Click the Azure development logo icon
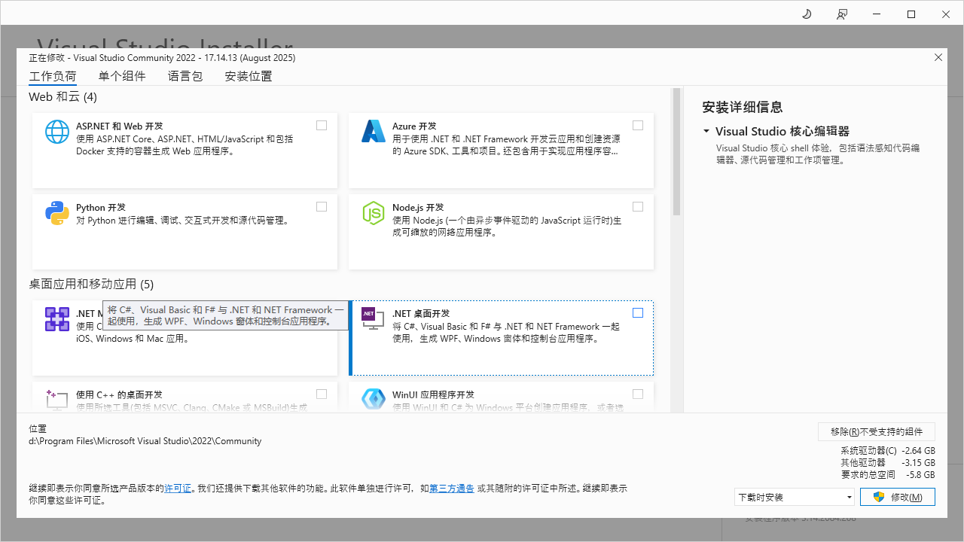The height and width of the screenshot is (542, 964). tap(374, 132)
